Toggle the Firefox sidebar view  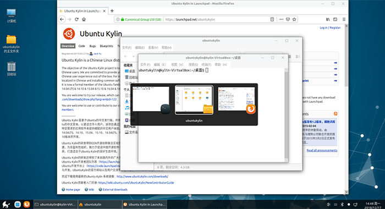[335, 19]
